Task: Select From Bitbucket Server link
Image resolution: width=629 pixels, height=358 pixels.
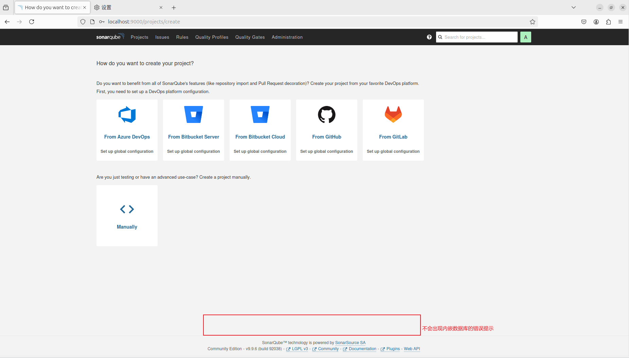Action: click(x=194, y=137)
